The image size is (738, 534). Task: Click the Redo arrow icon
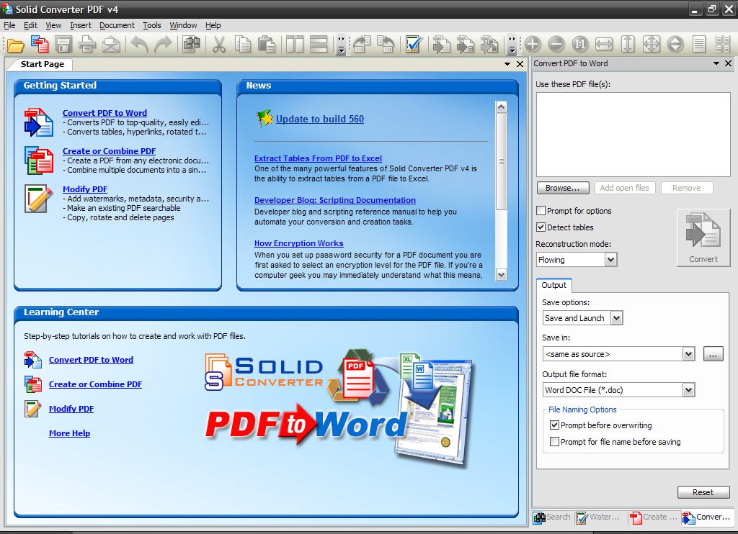point(164,45)
